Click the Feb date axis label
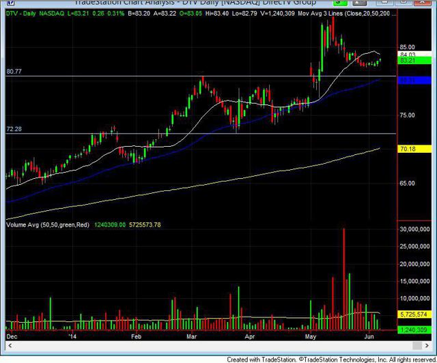Viewport: 437px width, 363px height. point(136,336)
